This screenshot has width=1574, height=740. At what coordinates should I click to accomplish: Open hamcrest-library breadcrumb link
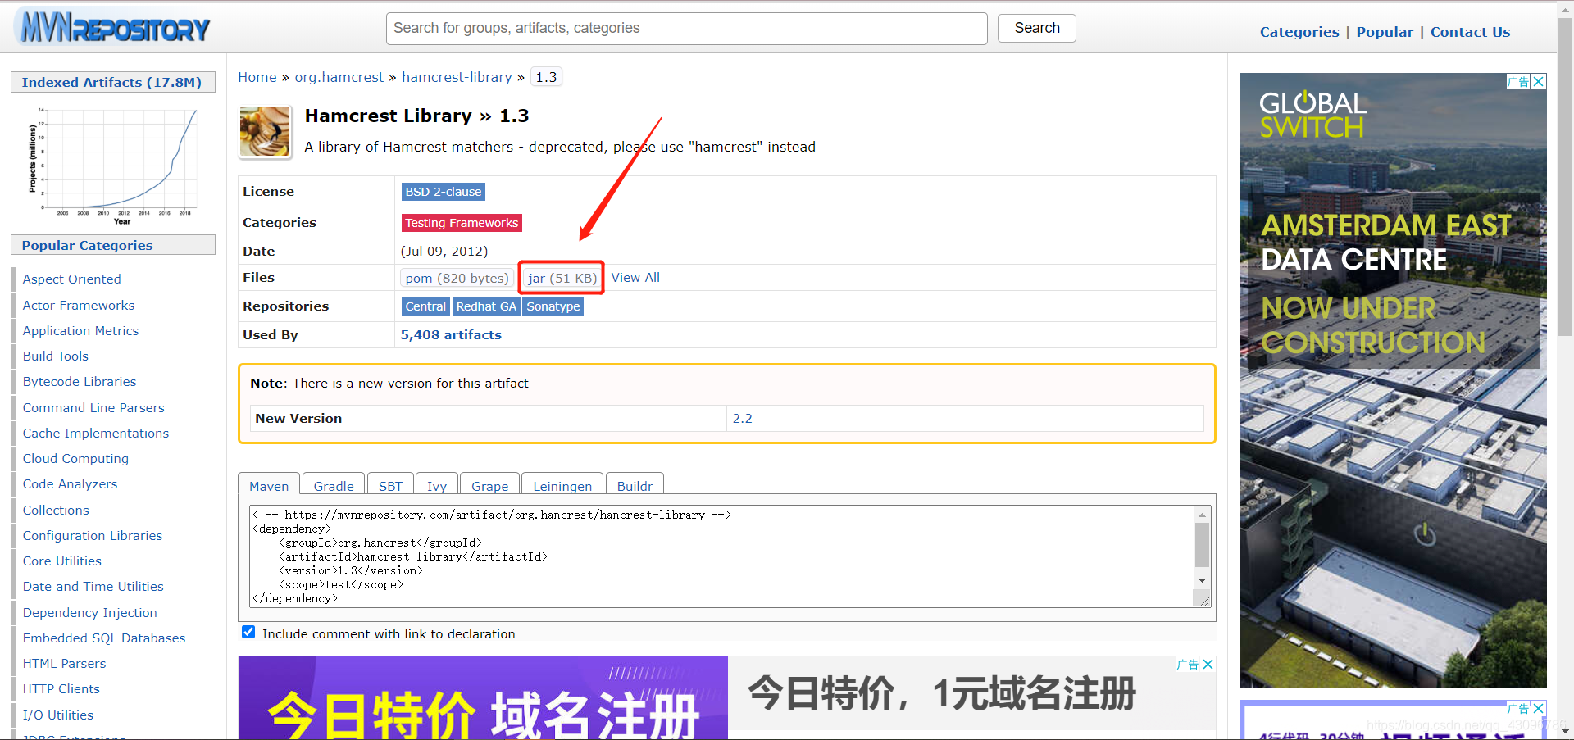point(457,77)
